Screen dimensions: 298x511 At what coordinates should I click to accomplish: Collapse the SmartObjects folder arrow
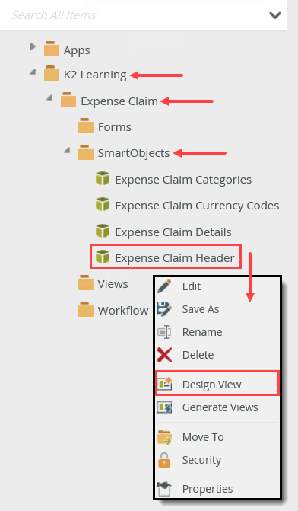coord(67,150)
